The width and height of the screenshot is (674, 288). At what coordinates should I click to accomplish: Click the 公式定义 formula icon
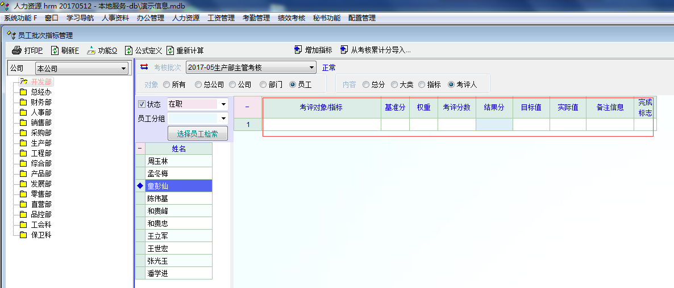129,50
